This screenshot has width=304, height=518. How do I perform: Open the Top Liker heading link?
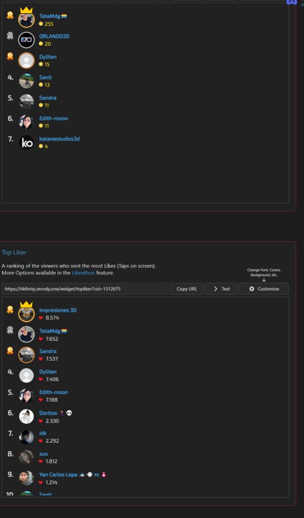pos(14,252)
